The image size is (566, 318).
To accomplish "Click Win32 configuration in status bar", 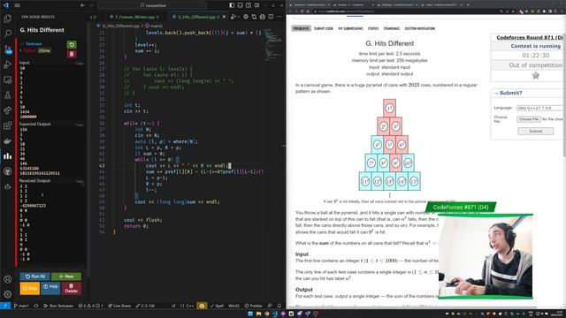I will pos(233,306).
